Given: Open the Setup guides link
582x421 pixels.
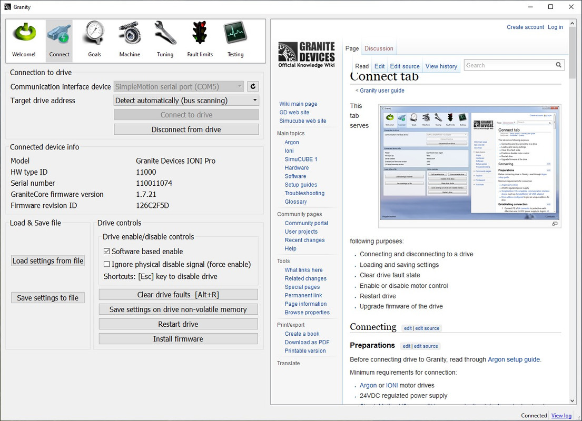Looking at the screenshot, I should click(x=301, y=185).
